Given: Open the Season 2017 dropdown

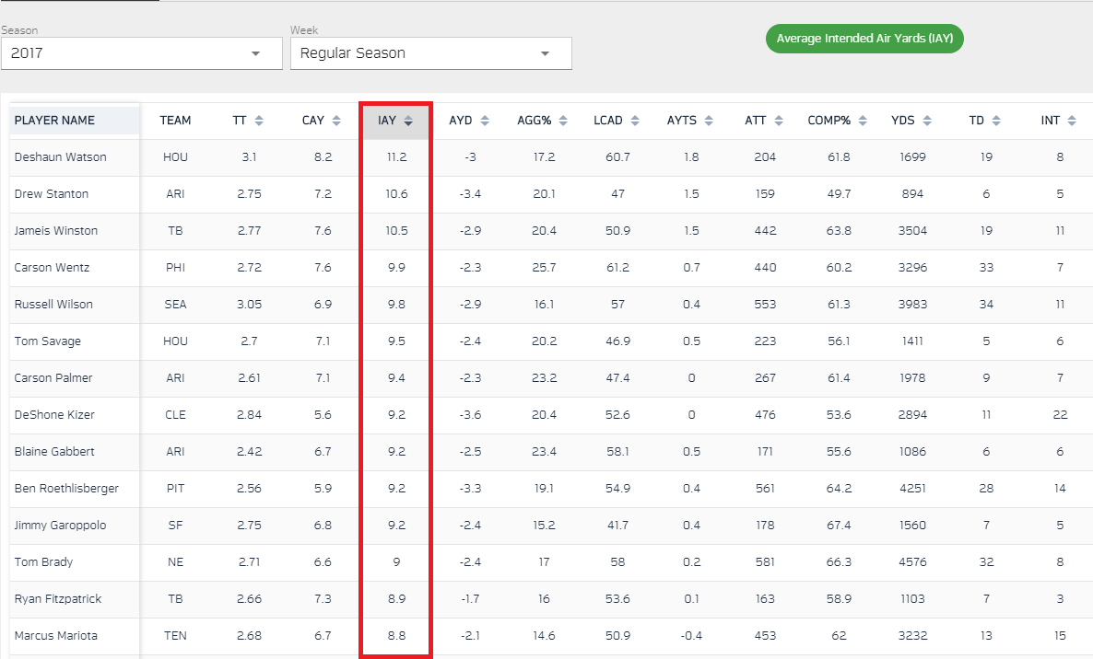Looking at the screenshot, I should tap(141, 53).
